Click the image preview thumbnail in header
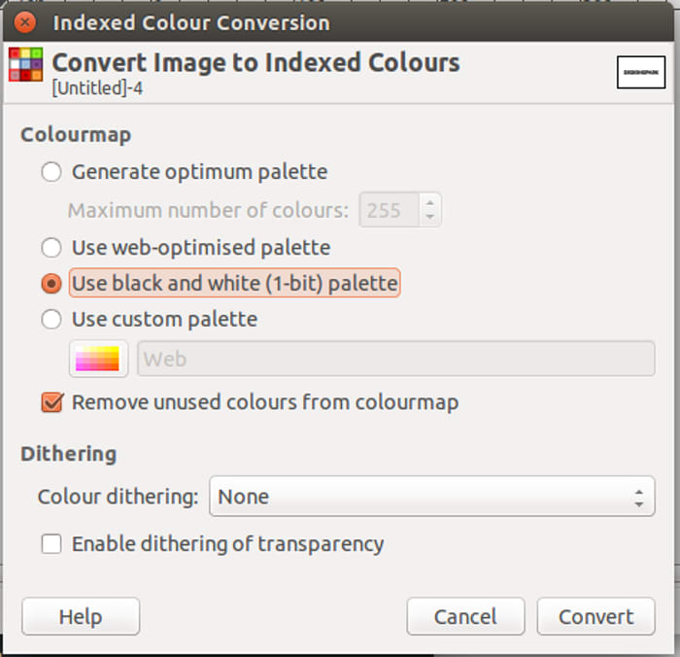The width and height of the screenshot is (680, 657). [641, 72]
